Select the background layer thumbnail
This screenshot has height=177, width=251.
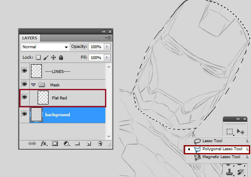tap(36, 115)
